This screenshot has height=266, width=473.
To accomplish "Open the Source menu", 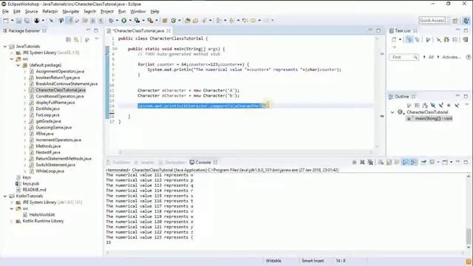I will (31, 12).
